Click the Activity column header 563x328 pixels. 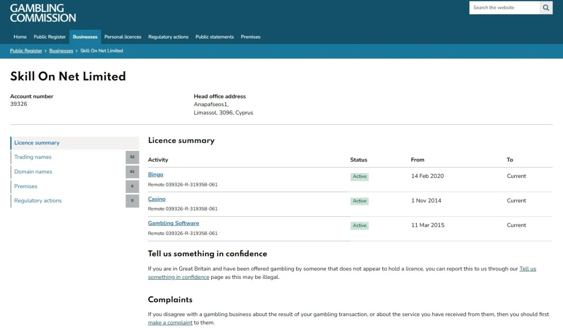pyautogui.click(x=158, y=160)
